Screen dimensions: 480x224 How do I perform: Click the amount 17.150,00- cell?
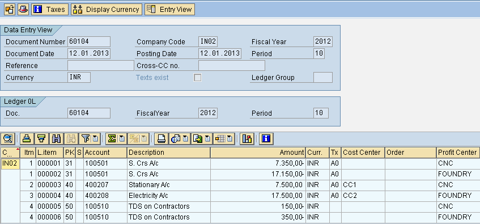pyautogui.click(x=258, y=174)
